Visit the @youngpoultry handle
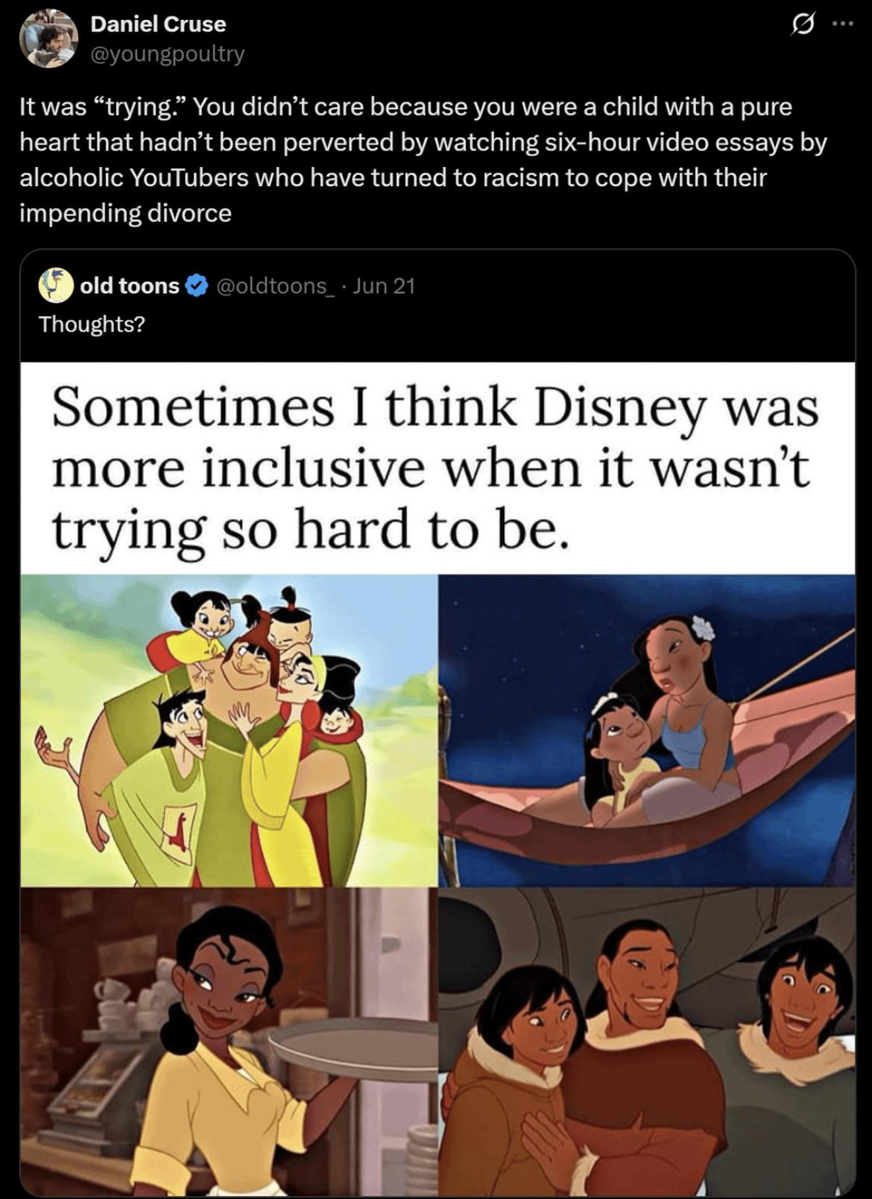This screenshot has height=1199, width=872. tap(167, 54)
